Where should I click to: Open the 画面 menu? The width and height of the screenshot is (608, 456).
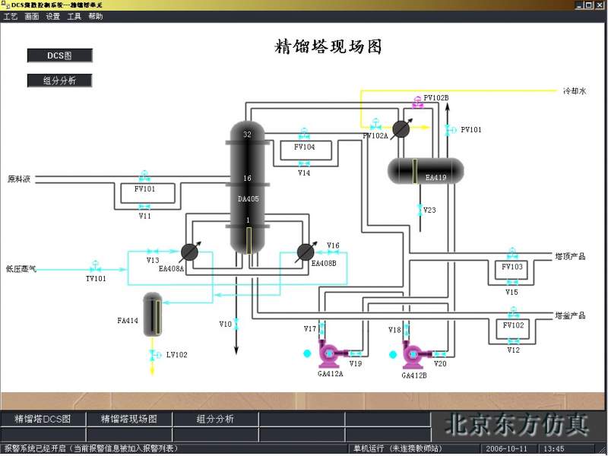[32, 16]
